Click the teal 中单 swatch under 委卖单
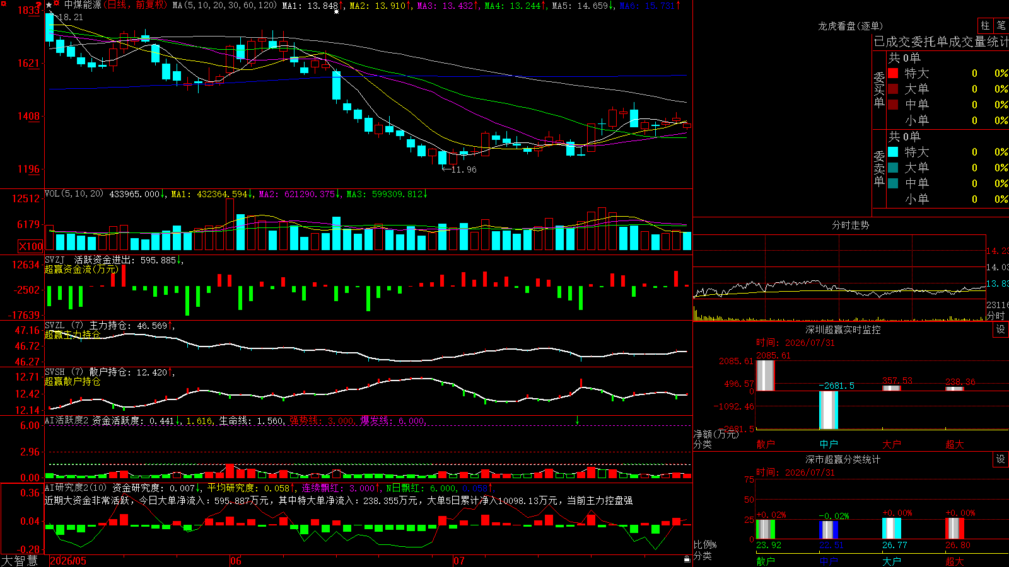The width and height of the screenshot is (1009, 567). [x=893, y=183]
